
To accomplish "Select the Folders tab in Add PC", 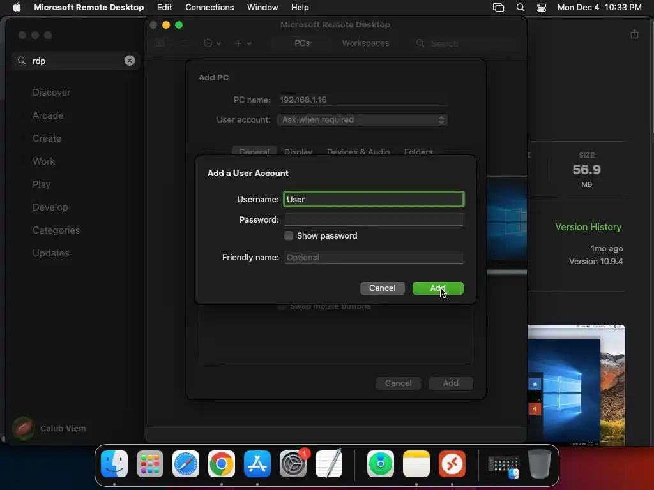I will point(418,151).
